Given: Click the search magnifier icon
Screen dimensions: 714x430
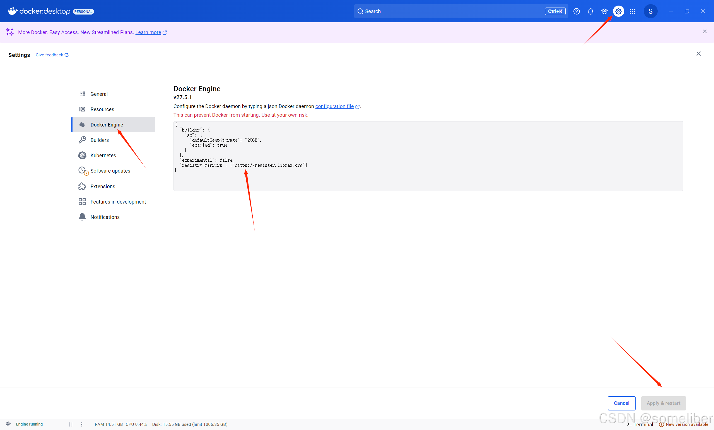Looking at the screenshot, I should pyautogui.click(x=360, y=11).
